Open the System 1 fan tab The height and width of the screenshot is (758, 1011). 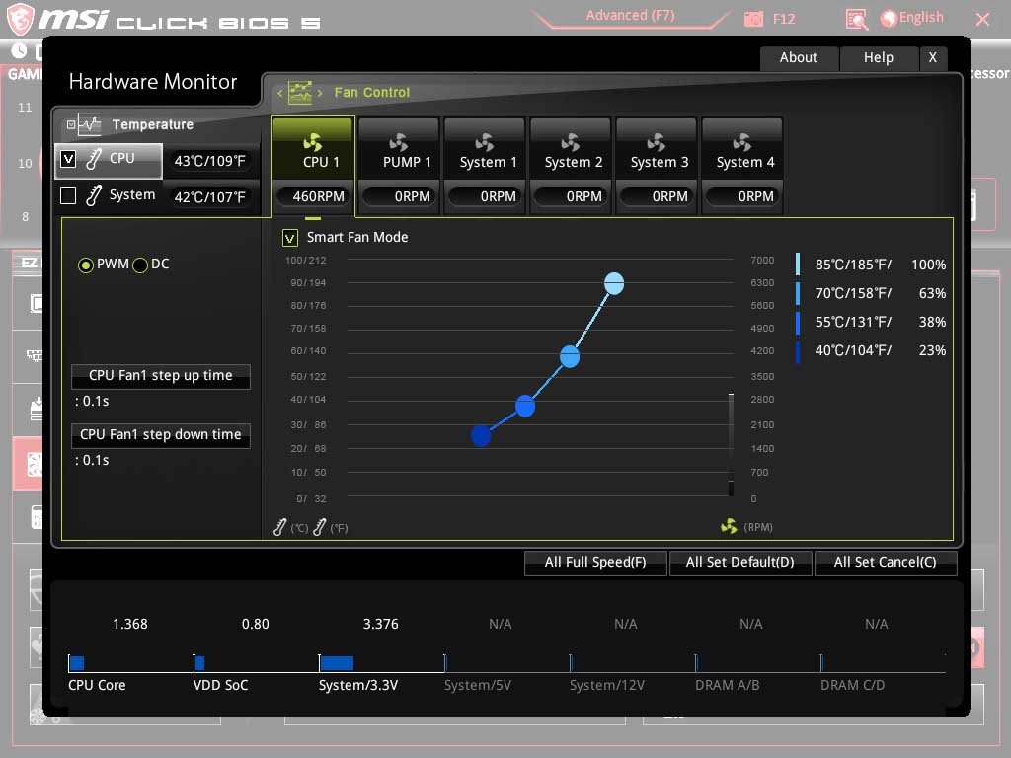(484, 149)
